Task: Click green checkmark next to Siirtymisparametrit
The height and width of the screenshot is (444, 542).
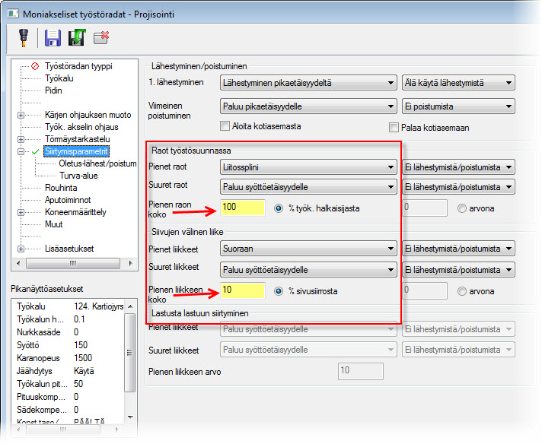Action: [x=35, y=151]
